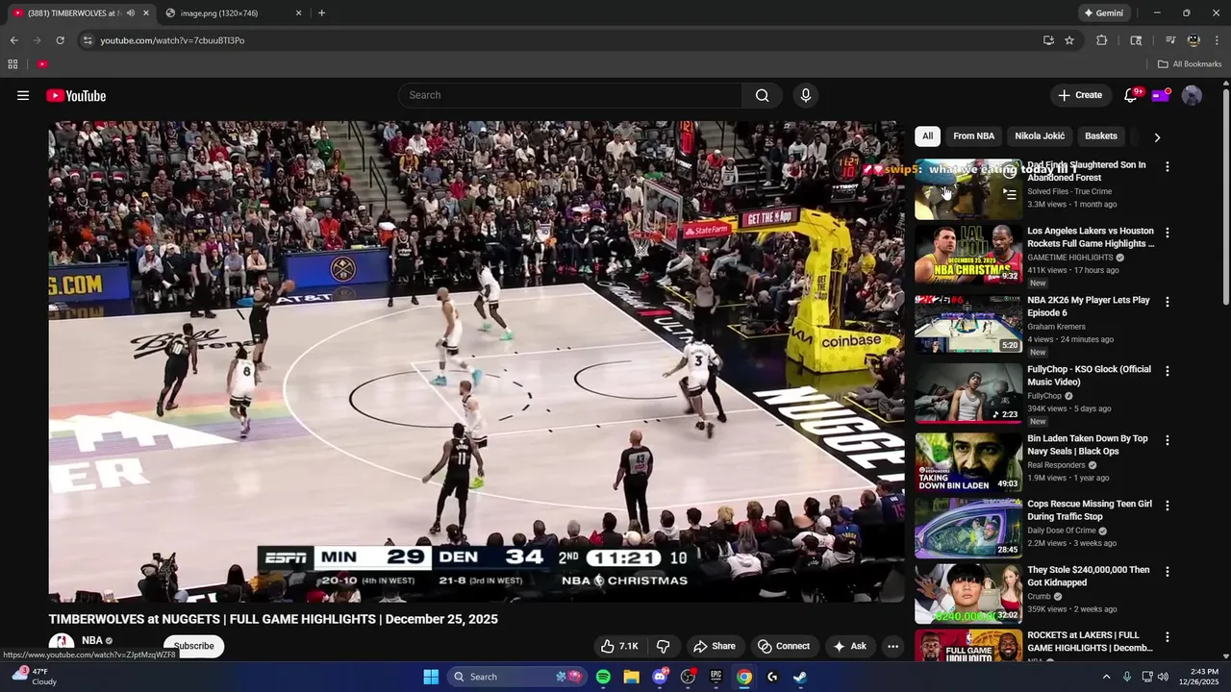The height and width of the screenshot is (692, 1231).
Task: Open the They Stole $240,000,000 video title
Action: tap(1089, 576)
